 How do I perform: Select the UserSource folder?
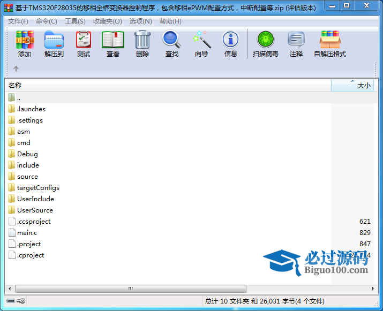35,210
